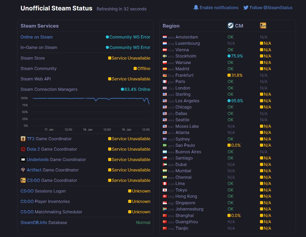Click the bell icon for notifications
Screen dimensions: 306x237
pyautogui.click(x=196, y=8)
